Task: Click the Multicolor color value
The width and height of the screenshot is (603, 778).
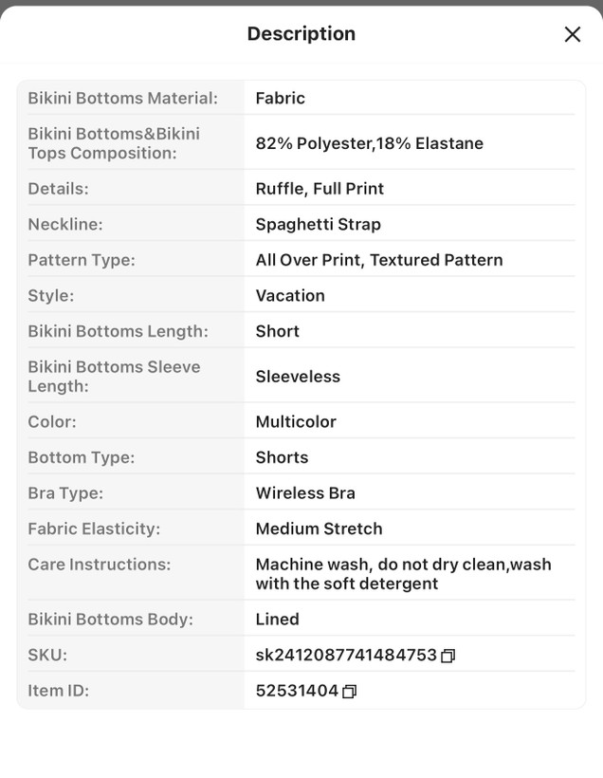Action: [x=296, y=422]
